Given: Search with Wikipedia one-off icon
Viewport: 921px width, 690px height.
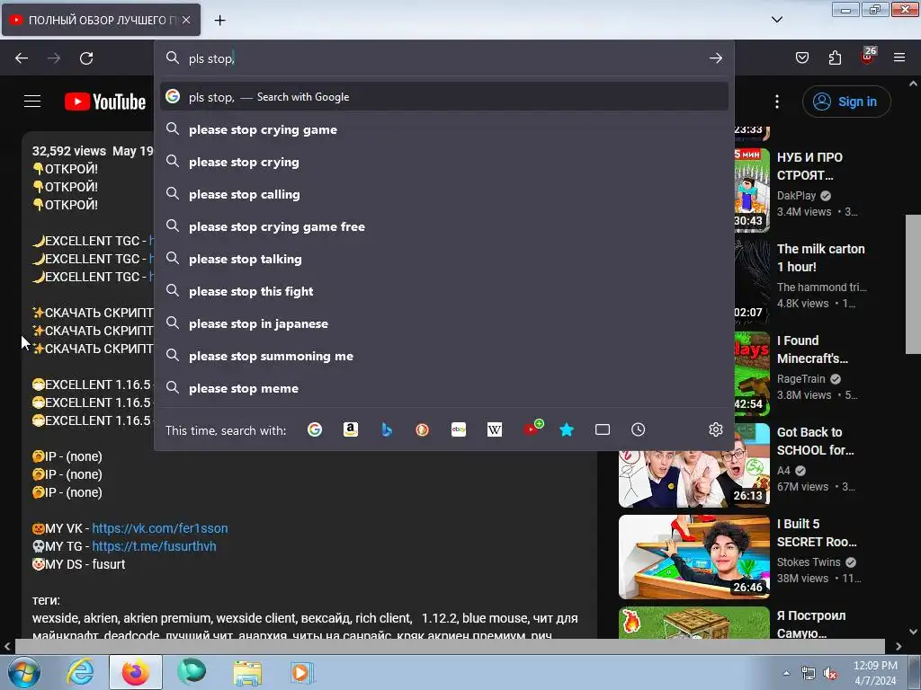Looking at the screenshot, I should pyautogui.click(x=495, y=429).
